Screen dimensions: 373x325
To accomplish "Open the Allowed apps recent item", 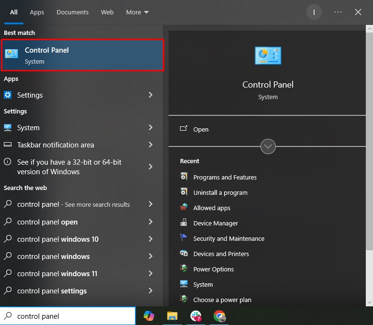I will tap(212, 208).
